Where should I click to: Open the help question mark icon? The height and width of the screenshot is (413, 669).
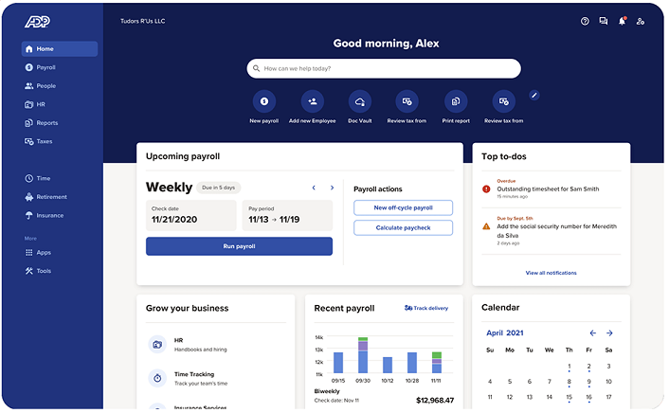point(585,21)
